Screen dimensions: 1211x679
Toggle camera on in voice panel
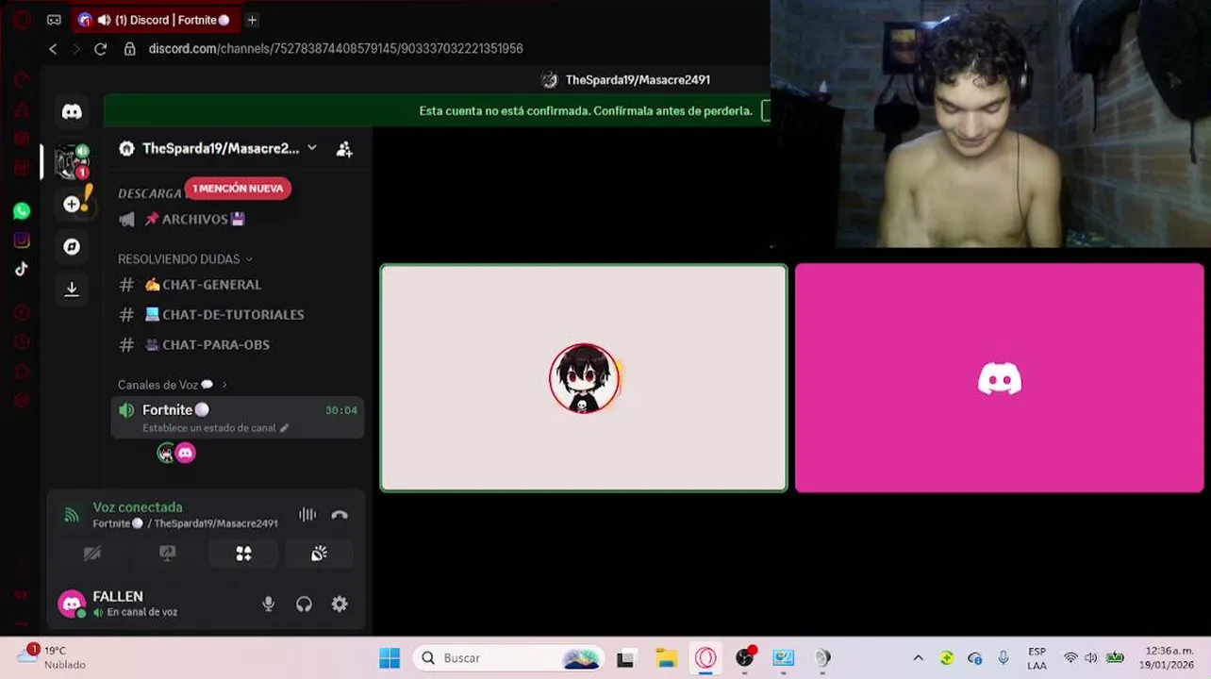[x=92, y=554]
